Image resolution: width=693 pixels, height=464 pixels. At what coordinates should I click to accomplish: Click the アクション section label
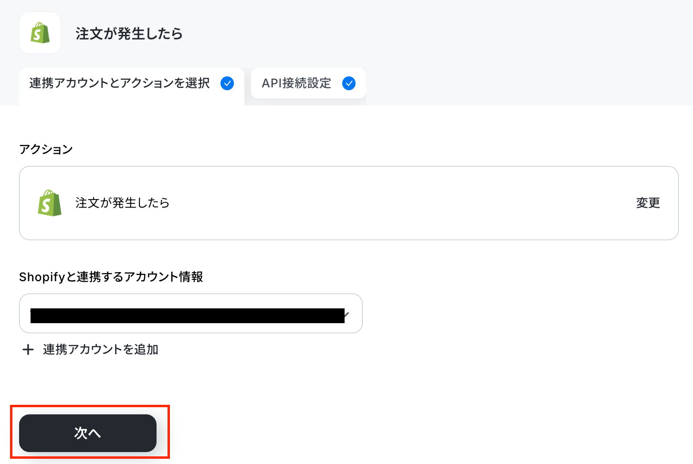[46, 149]
